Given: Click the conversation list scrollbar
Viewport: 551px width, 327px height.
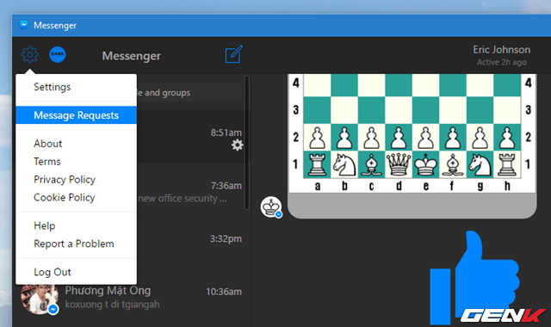Looking at the screenshot, I should pyautogui.click(x=247, y=142).
